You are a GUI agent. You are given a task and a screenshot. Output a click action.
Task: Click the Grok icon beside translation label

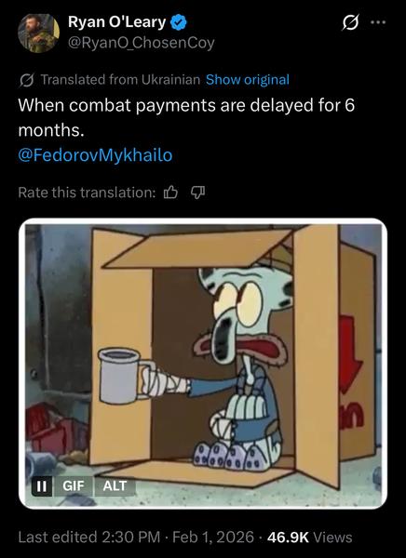coord(27,80)
